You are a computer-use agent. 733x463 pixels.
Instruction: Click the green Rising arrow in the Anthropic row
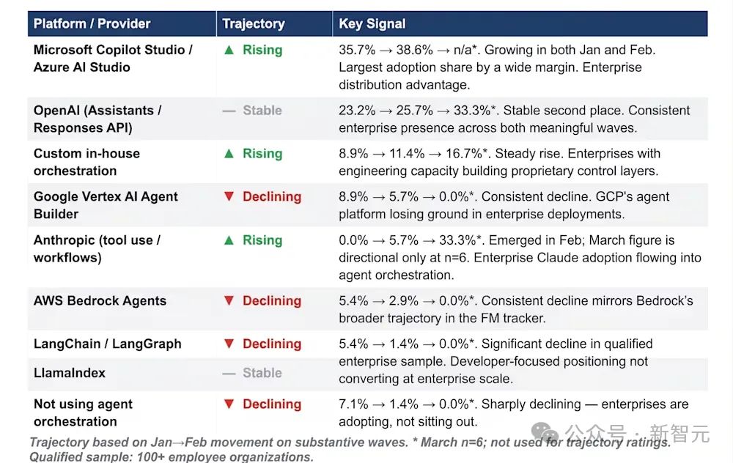point(228,240)
